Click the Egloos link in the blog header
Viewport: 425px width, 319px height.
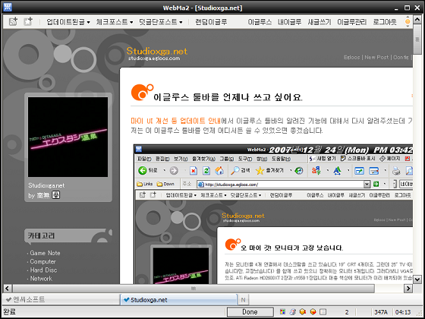351,58
